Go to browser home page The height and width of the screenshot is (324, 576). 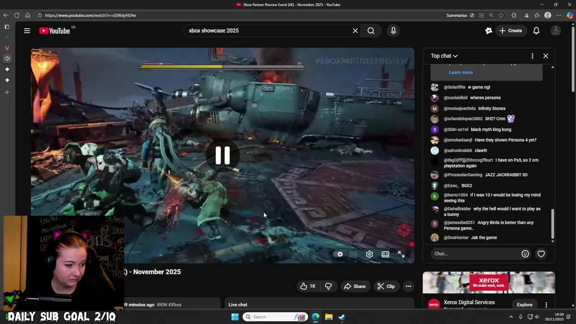coord(27,15)
